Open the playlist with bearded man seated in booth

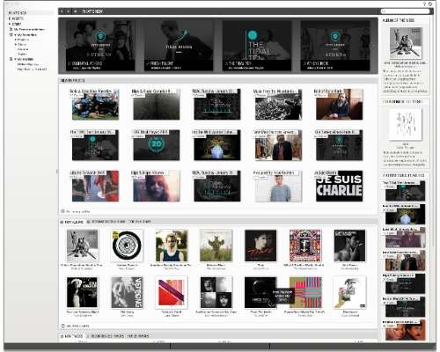pyautogui.click(x=340, y=105)
